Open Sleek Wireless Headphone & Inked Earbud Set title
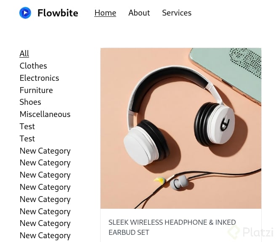Screen dimensions: 276x242 click(172, 227)
